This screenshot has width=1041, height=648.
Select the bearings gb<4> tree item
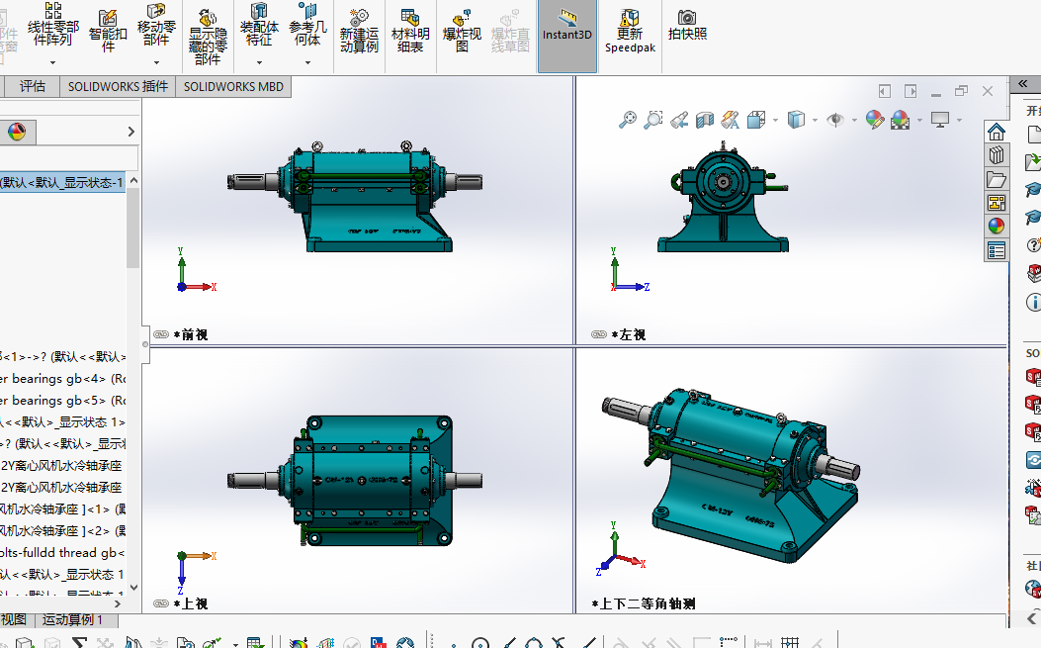pyautogui.click(x=62, y=378)
